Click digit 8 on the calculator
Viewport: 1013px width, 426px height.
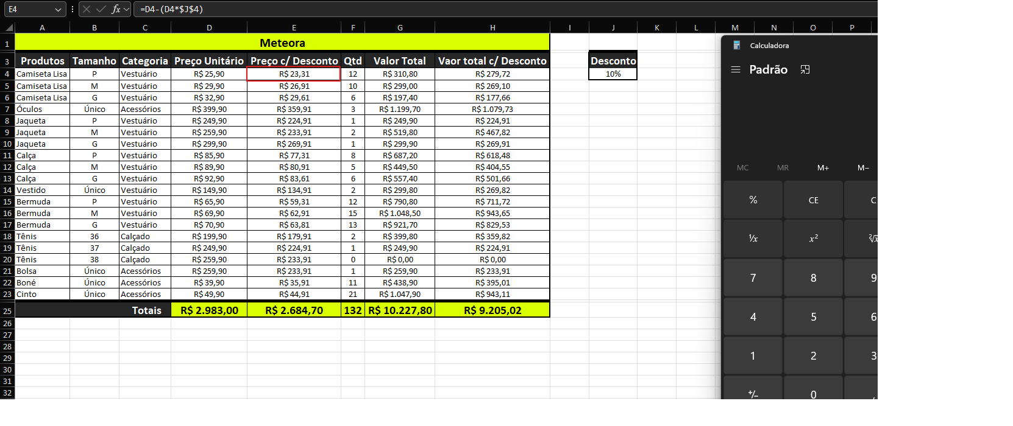(814, 278)
